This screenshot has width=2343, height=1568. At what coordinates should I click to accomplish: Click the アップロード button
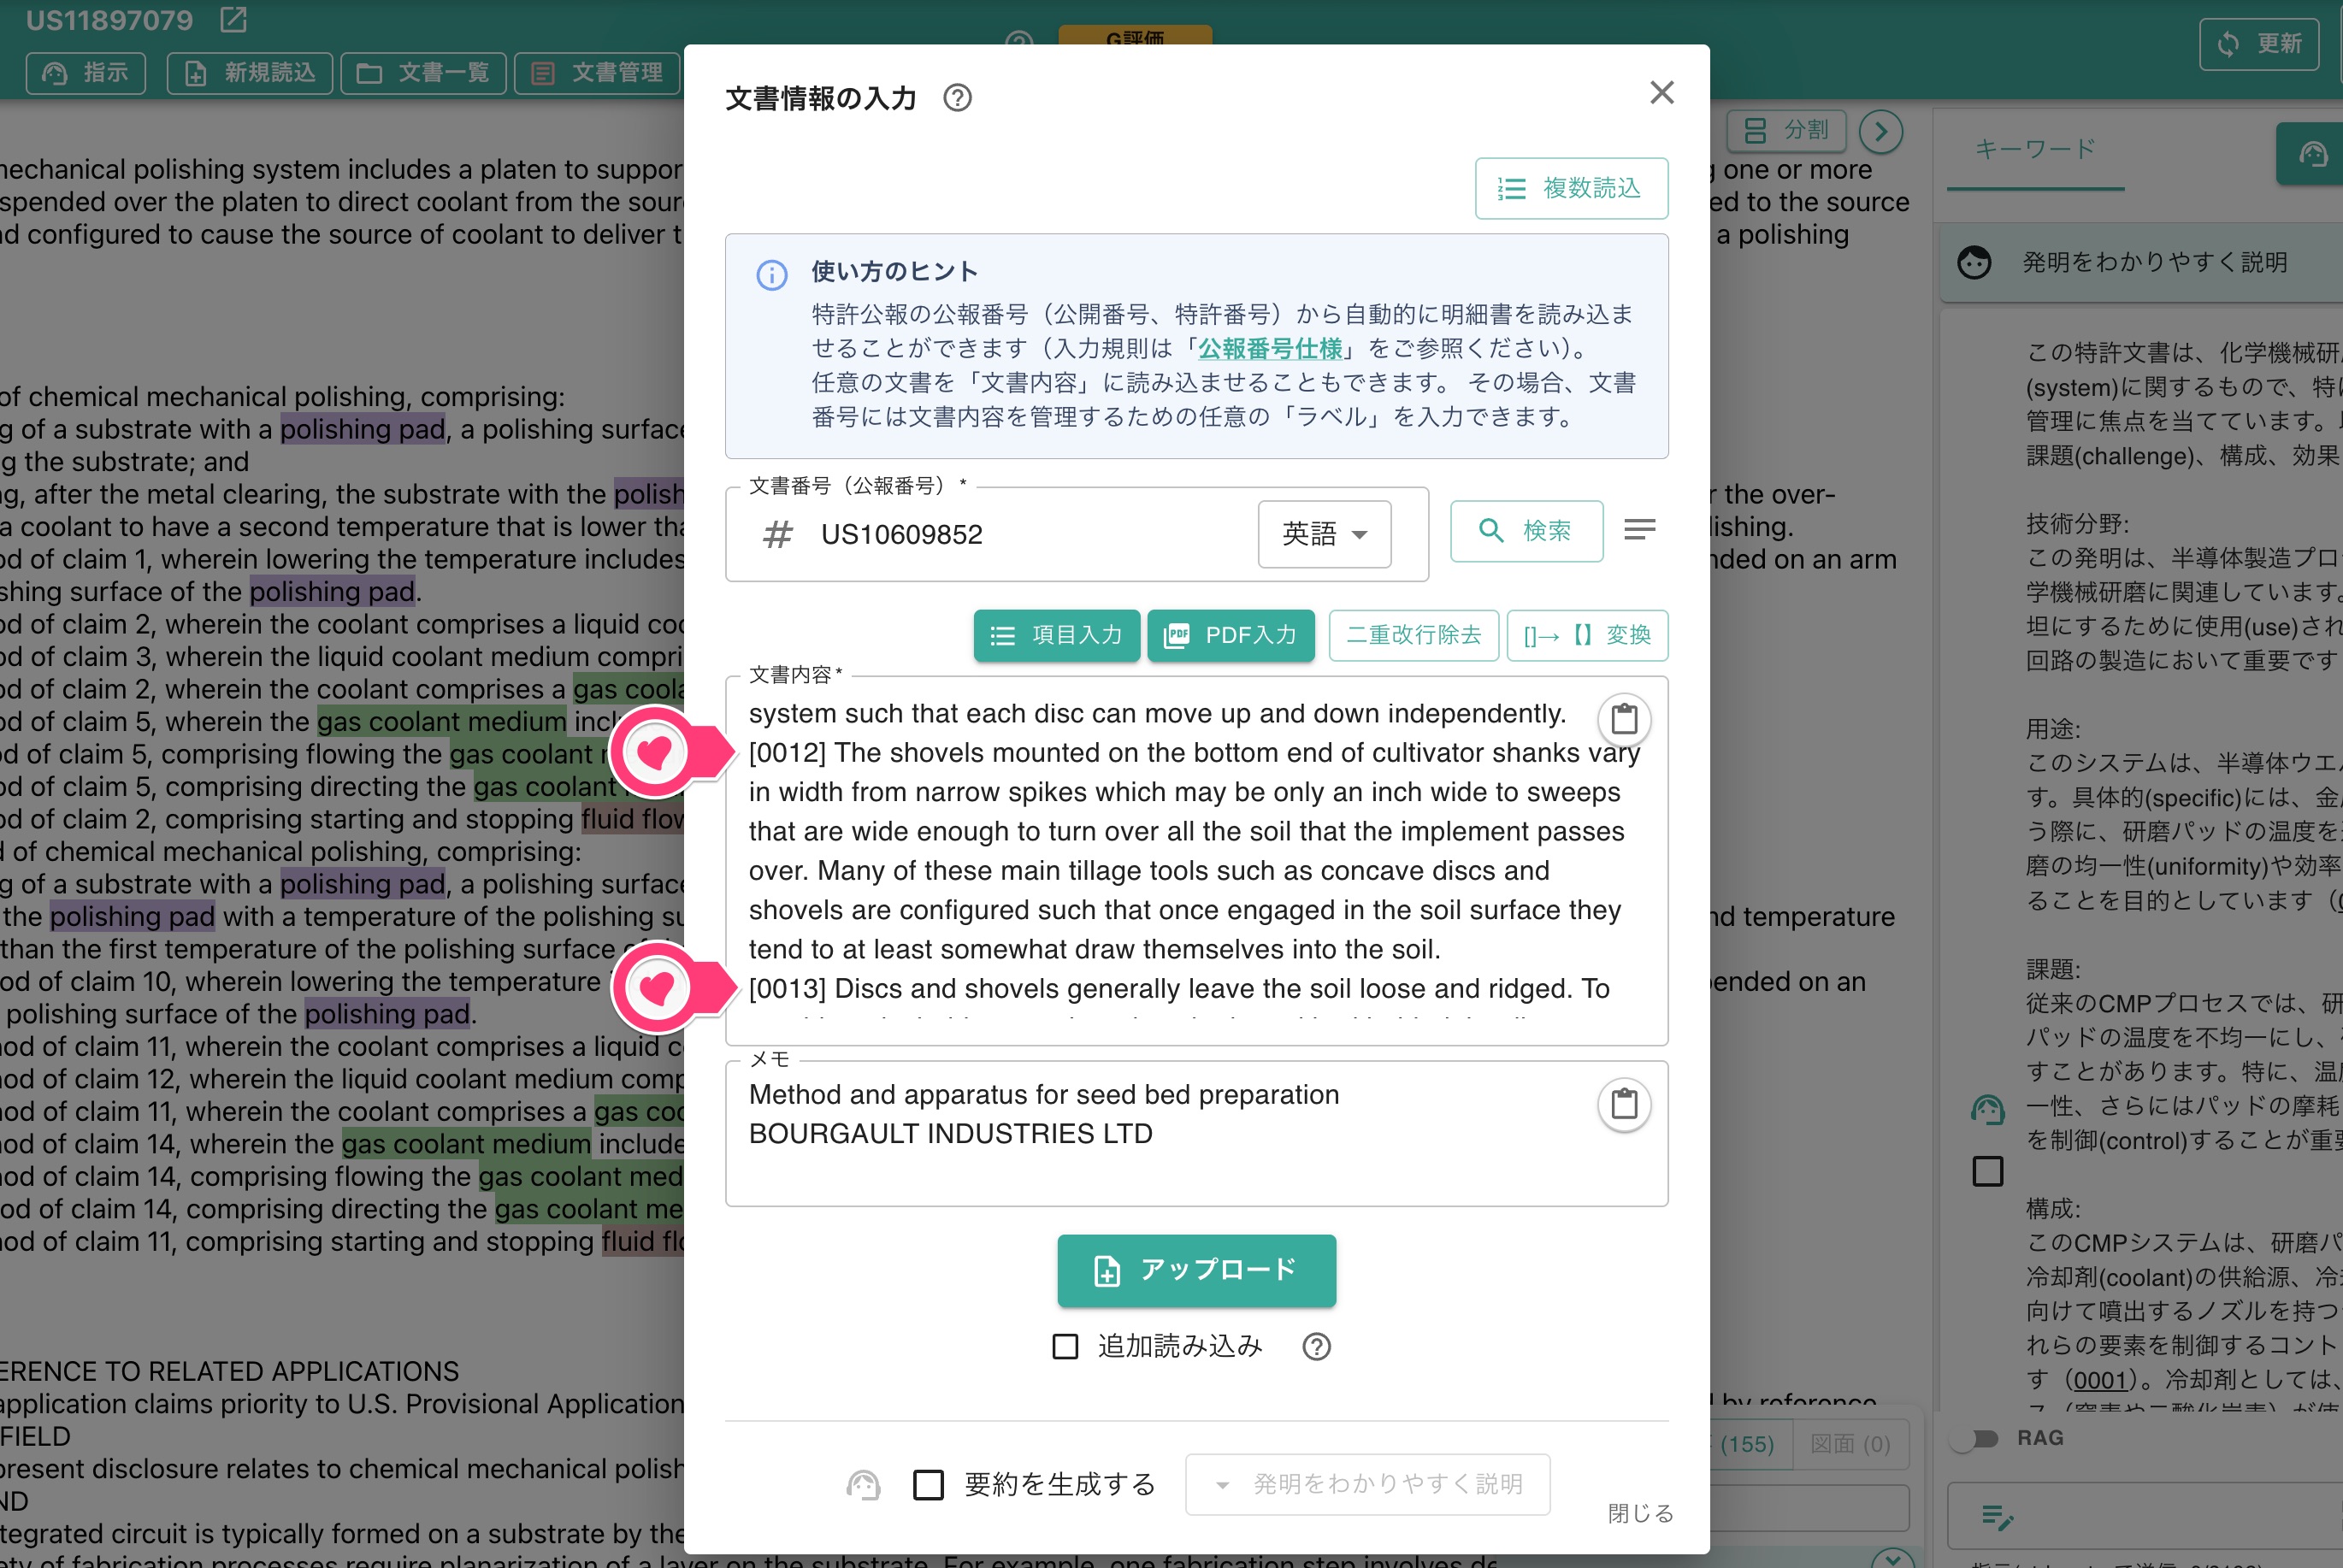click(x=1196, y=1270)
